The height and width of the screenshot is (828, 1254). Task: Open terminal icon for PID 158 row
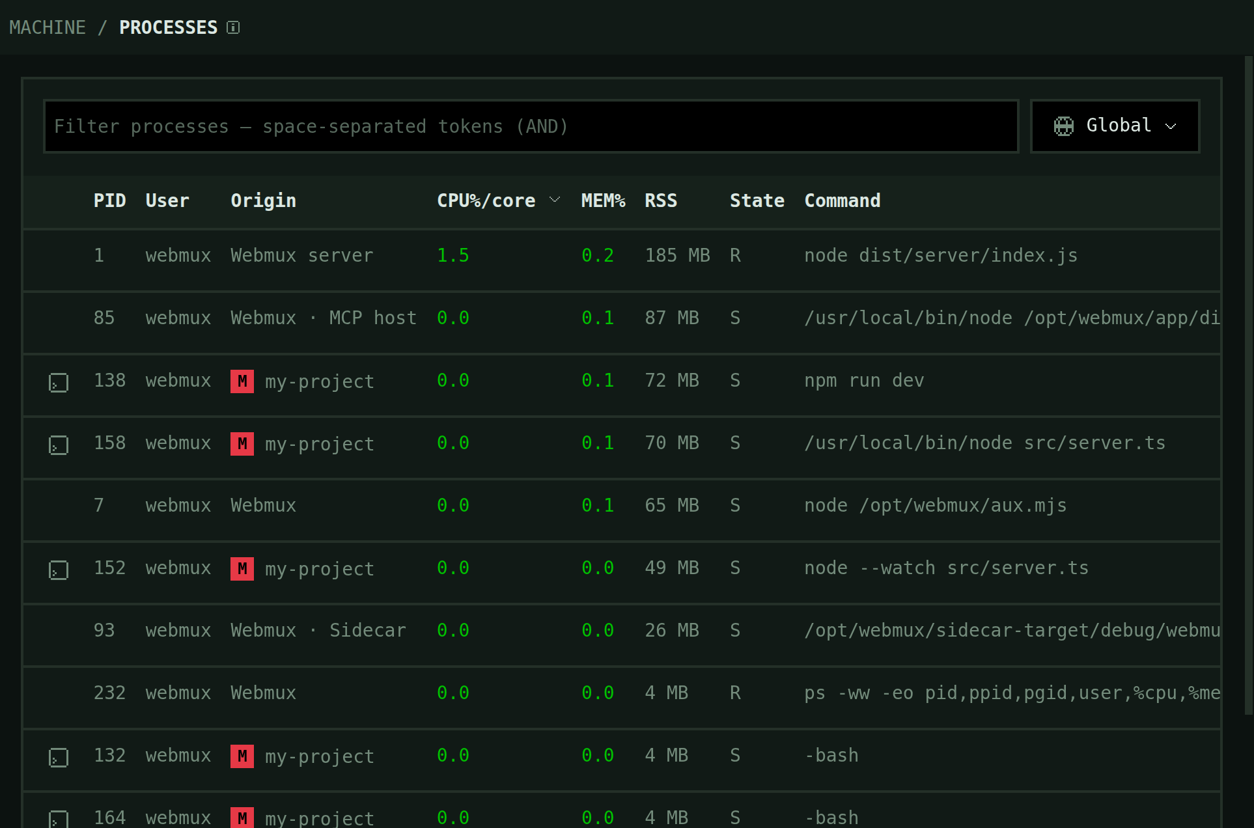click(59, 445)
